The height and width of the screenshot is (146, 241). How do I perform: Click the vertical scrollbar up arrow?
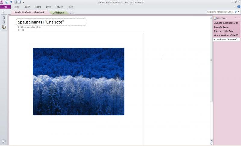pos(211,17)
